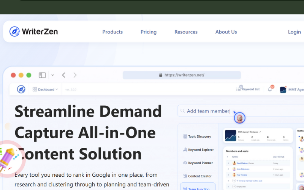This screenshot has width=304, height=190.
Task: Click the pink-haired avatar below search field
Action: click(x=239, y=118)
